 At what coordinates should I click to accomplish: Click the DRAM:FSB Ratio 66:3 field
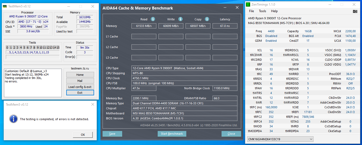tap(225, 98)
